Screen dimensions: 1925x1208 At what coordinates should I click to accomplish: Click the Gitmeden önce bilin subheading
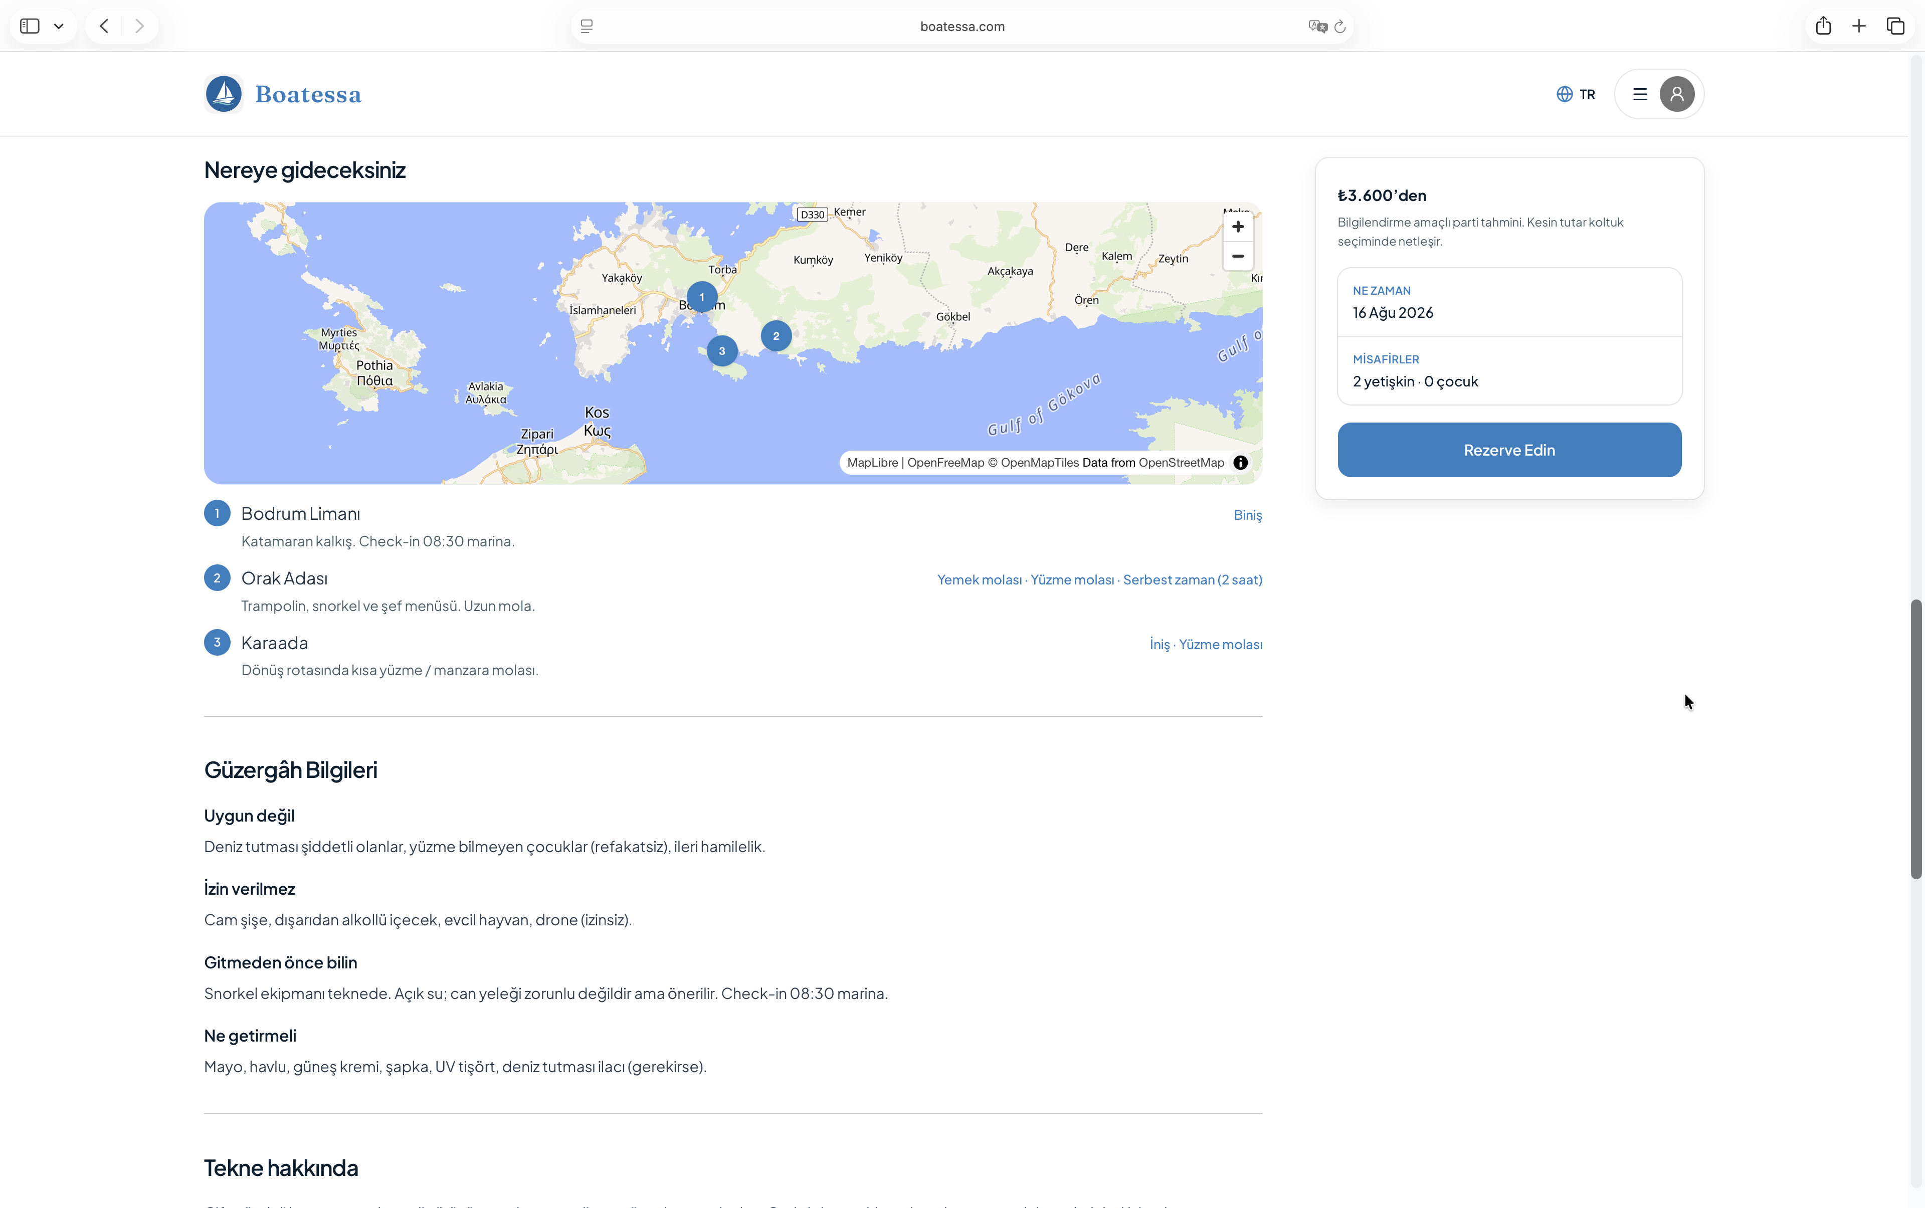(281, 963)
